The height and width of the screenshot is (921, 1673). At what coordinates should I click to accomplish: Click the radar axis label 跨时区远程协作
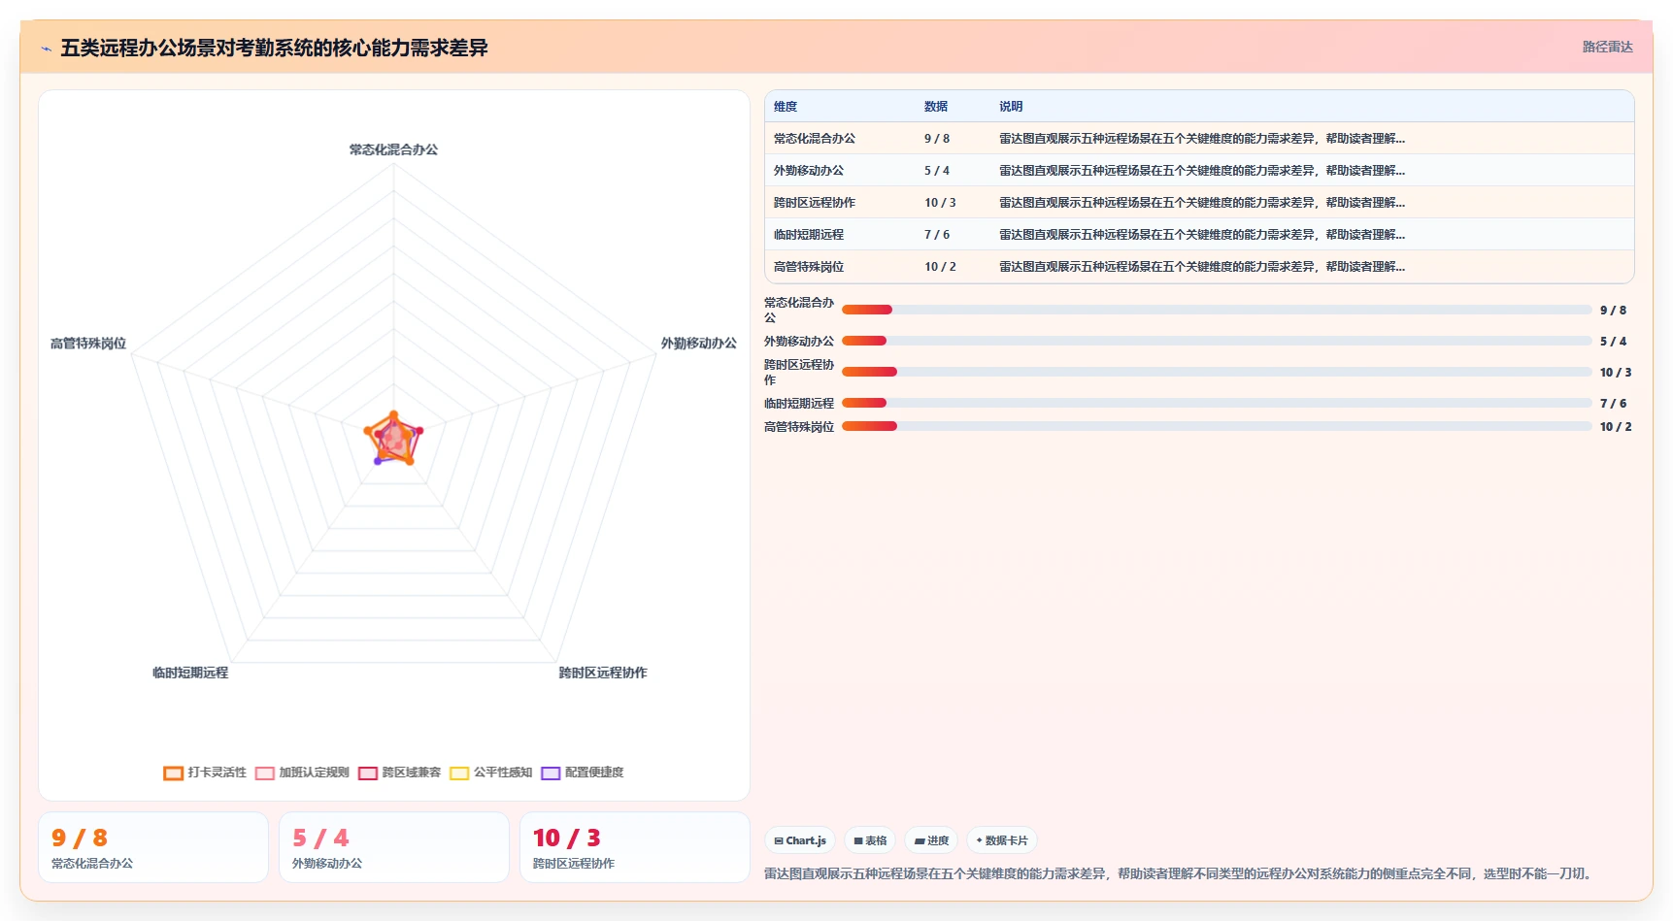(x=603, y=673)
